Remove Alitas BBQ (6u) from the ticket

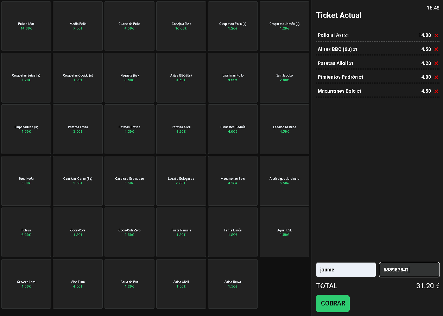tap(436, 50)
